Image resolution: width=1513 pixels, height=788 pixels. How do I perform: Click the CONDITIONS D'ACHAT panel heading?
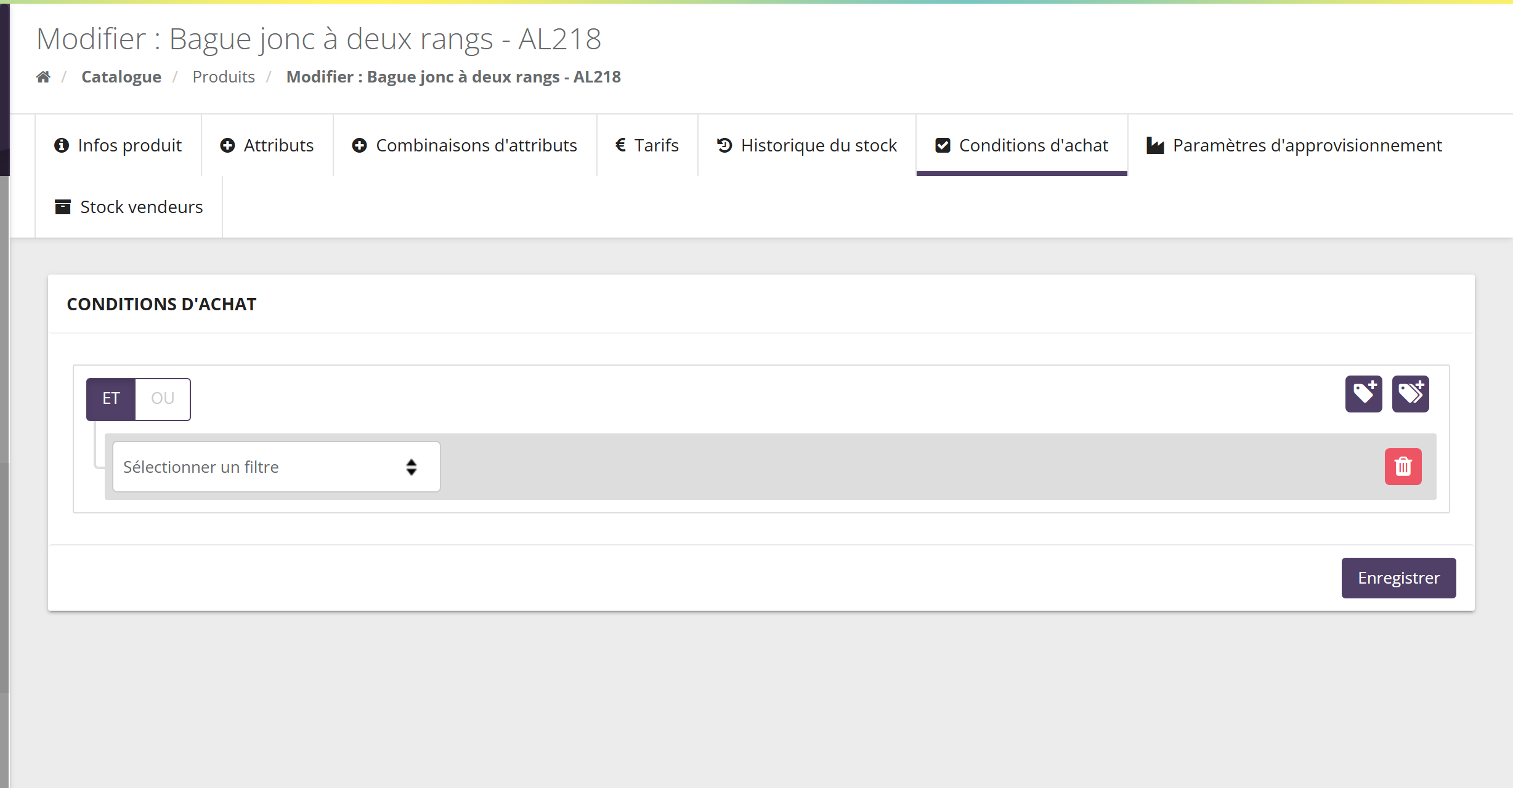pyautogui.click(x=161, y=304)
